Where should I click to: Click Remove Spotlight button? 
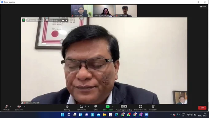[35, 20]
